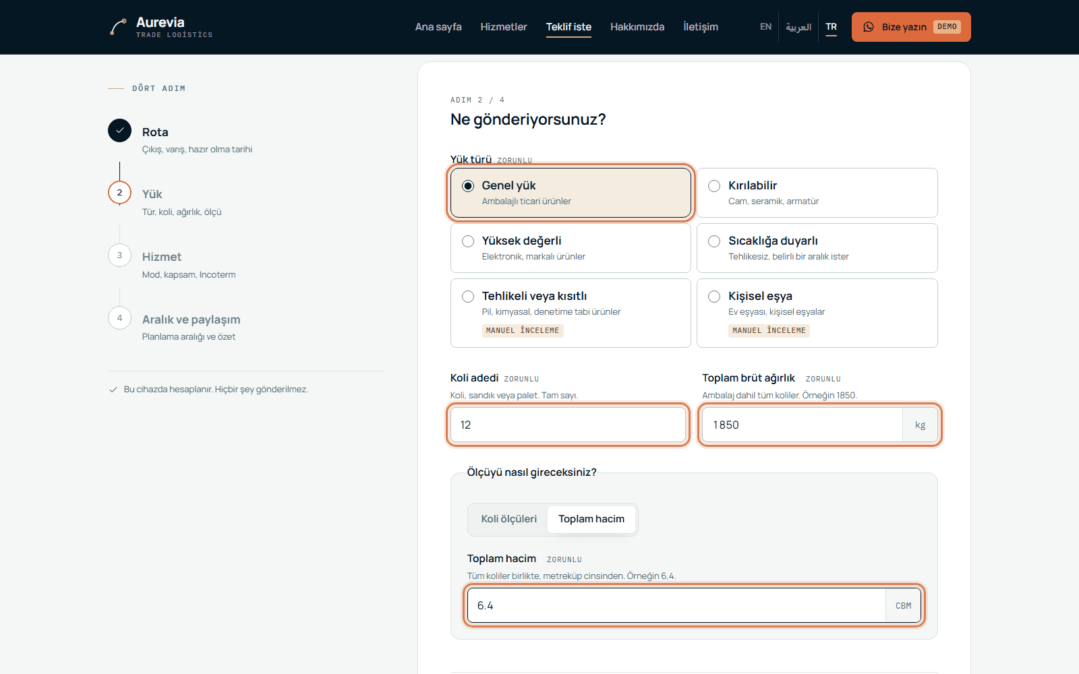Choose Sıcaklığa duyarlı cargo type
Viewport: 1079px width, 674px height.
[817, 248]
